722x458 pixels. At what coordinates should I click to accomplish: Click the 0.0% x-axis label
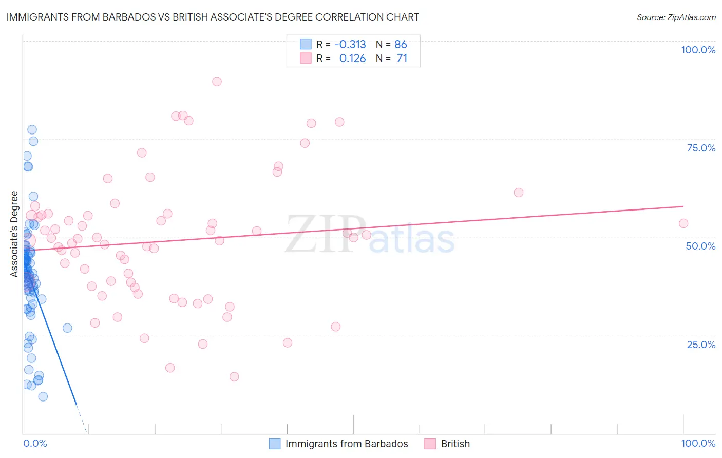[35, 443]
